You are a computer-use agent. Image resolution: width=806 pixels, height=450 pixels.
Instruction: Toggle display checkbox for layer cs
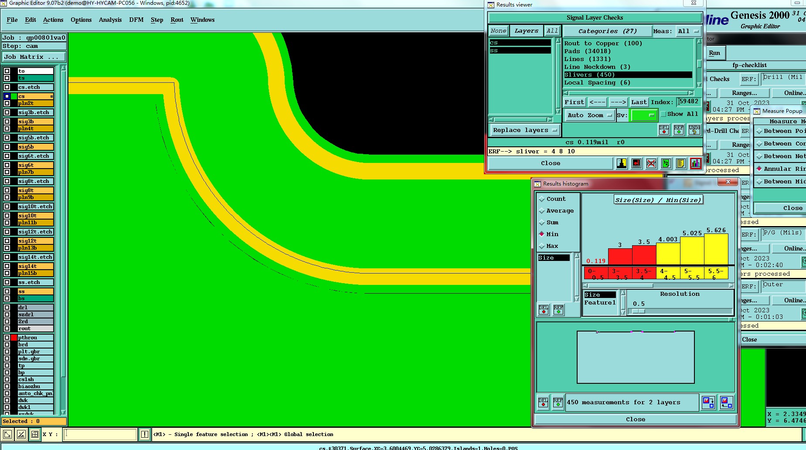(x=7, y=96)
